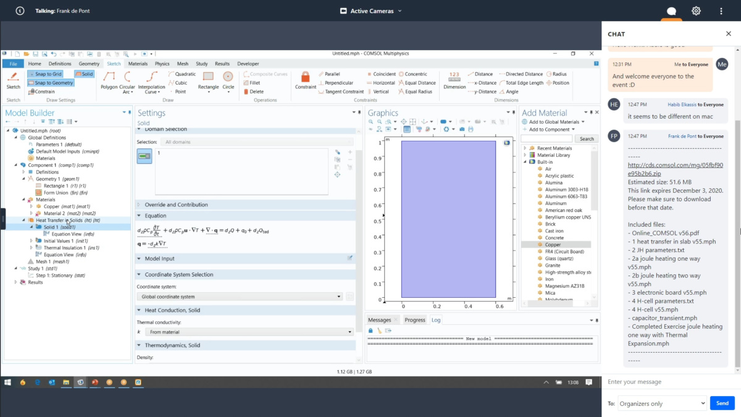This screenshot has width=741, height=417.
Task: Toggle the Constrain draw setting
Action: coord(41,91)
